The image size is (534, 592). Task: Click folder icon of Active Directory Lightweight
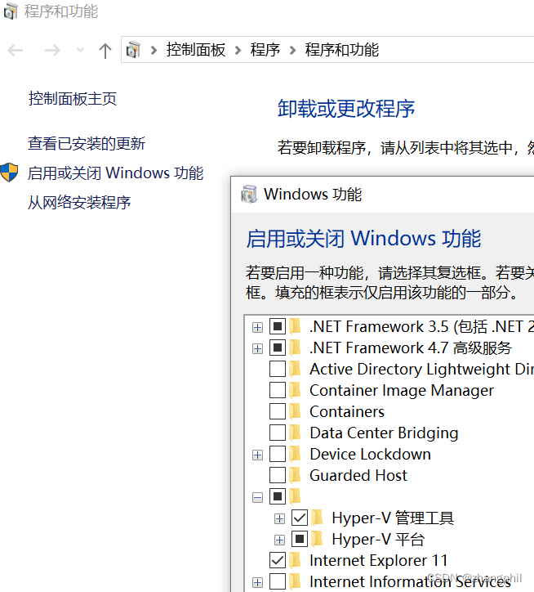[296, 369]
